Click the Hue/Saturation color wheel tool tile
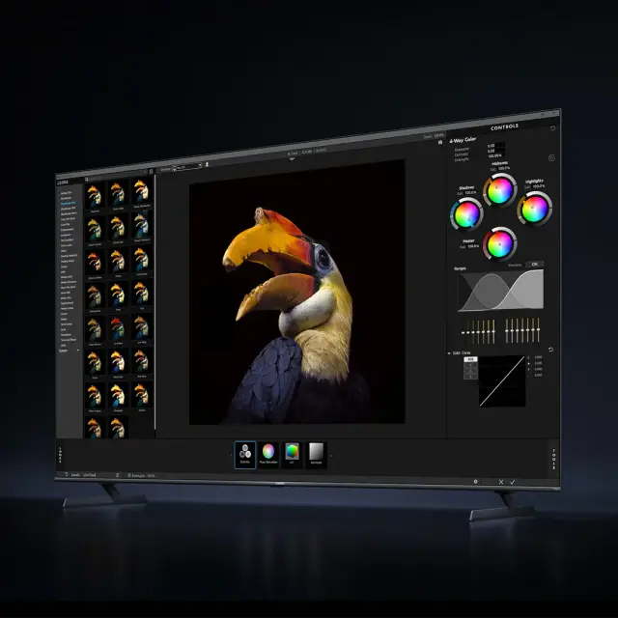The width and height of the screenshot is (618, 618). (x=267, y=453)
